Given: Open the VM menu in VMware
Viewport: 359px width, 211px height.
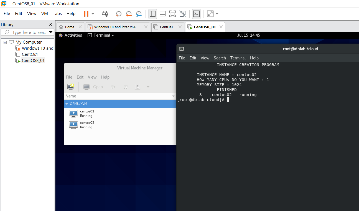Looking at the screenshot, I should (x=44, y=13).
